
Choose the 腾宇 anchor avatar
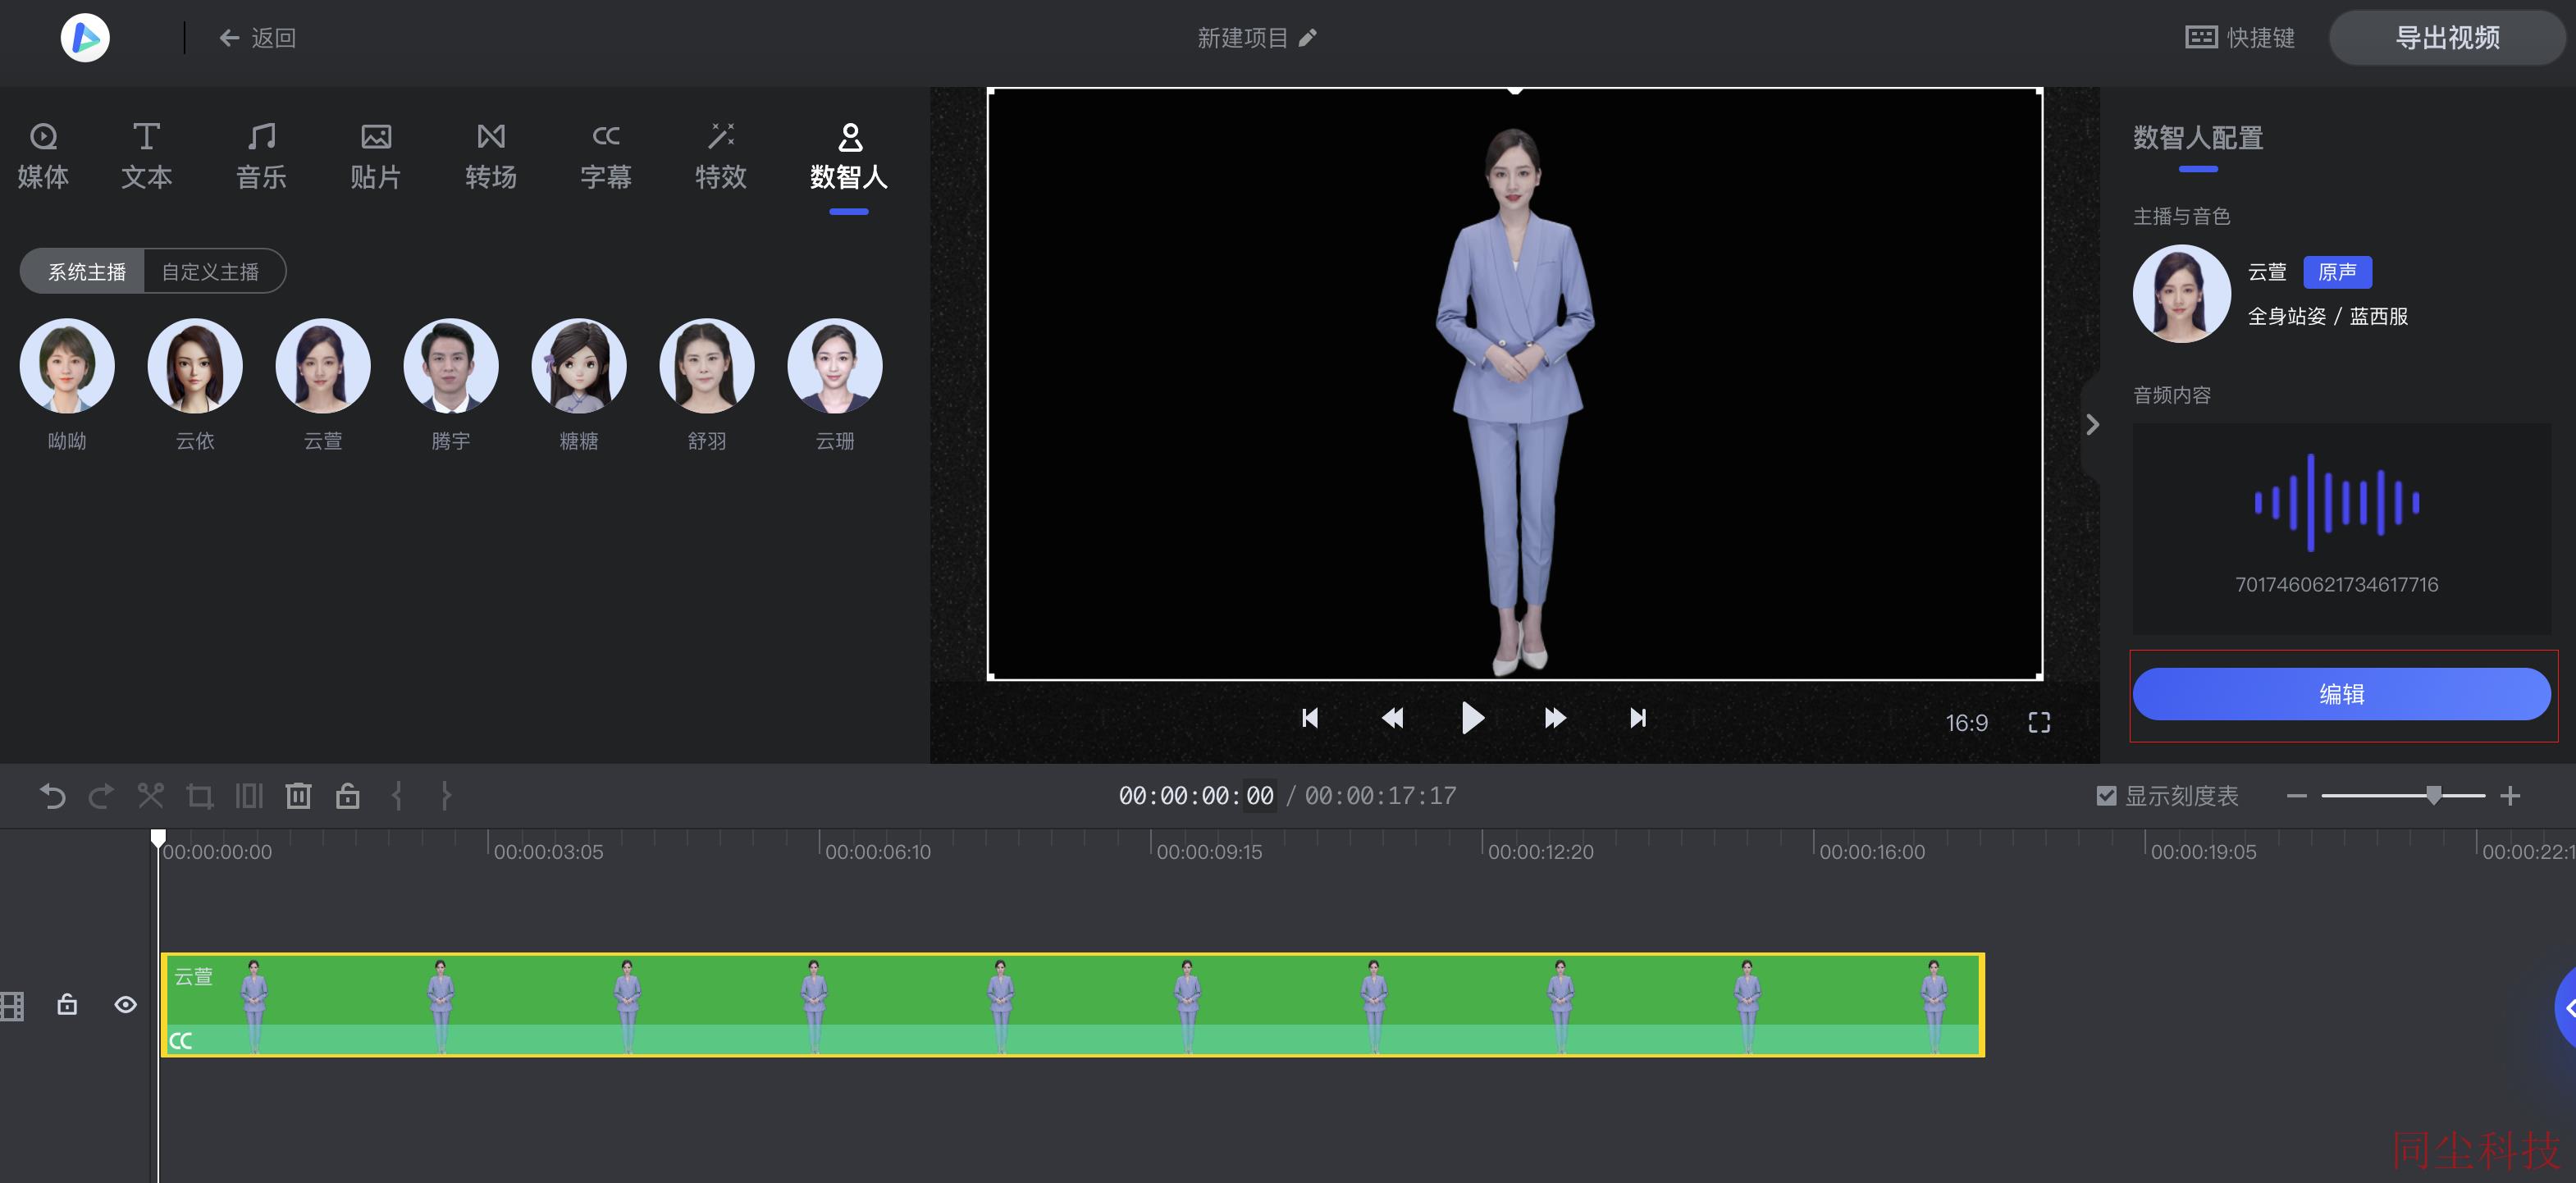click(x=451, y=366)
